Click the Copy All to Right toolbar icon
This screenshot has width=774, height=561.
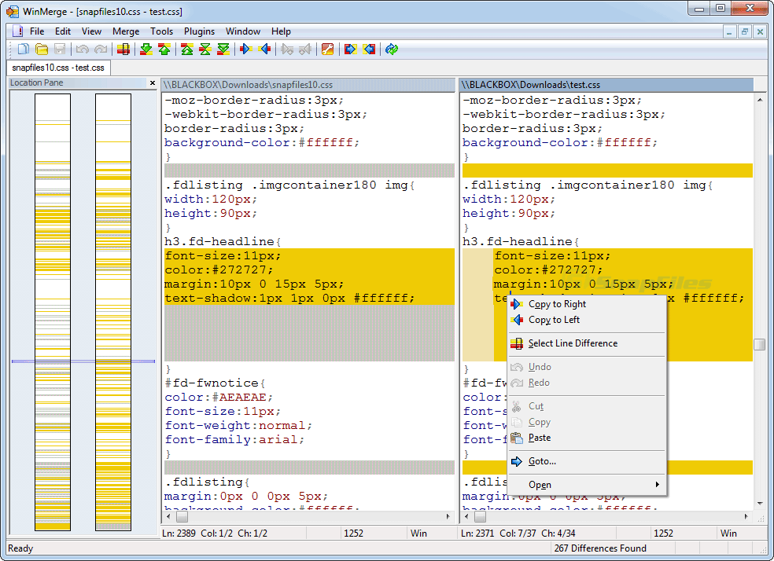click(350, 49)
